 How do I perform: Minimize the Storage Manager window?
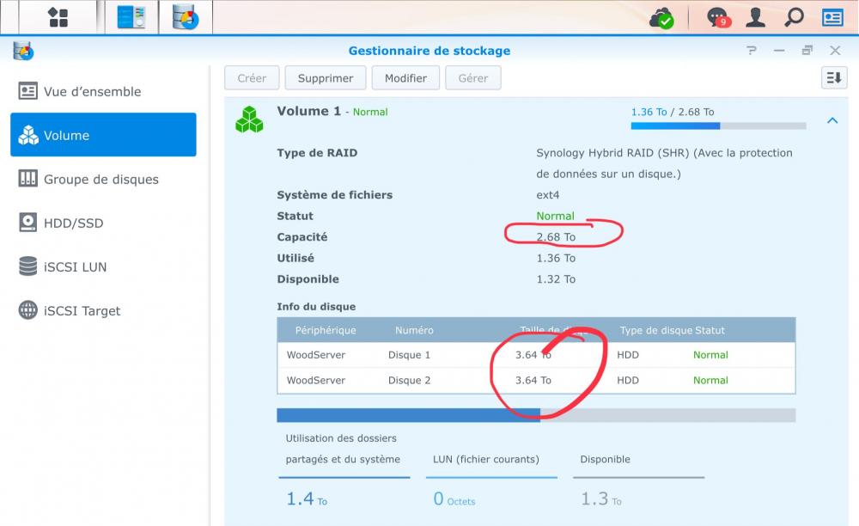tap(779, 51)
